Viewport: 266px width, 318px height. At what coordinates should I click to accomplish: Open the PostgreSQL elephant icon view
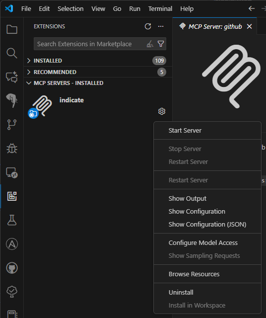12,100
